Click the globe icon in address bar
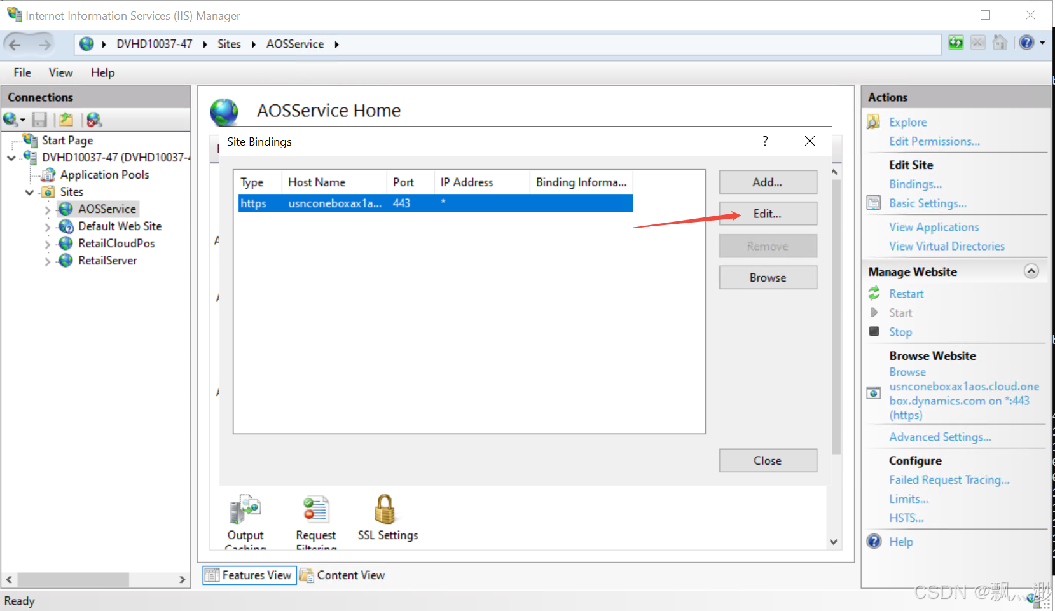 87,44
